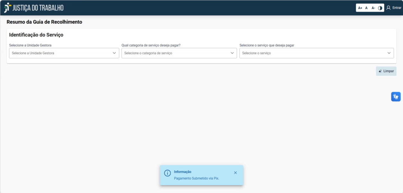The image size is (403, 193).
Task: Dismiss the Pagamento Submetido via Pix notification
Action: point(235,173)
